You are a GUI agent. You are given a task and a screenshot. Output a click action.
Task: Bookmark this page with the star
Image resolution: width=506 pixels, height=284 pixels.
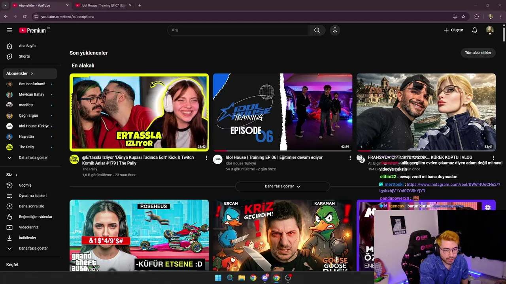click(463, 17)
